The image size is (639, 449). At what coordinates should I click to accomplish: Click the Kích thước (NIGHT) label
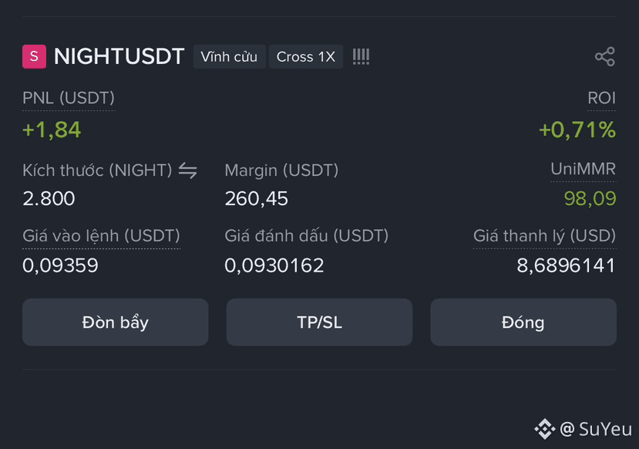[97, 170]
